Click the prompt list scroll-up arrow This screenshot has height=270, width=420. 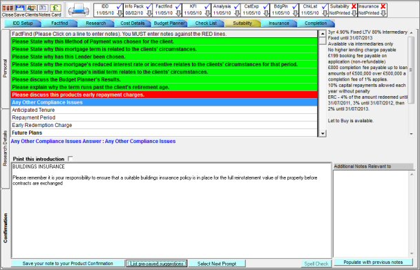pos(323,34)
